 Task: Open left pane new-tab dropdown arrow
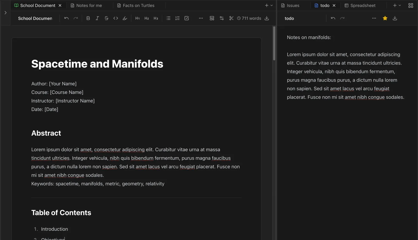[271, 5]
